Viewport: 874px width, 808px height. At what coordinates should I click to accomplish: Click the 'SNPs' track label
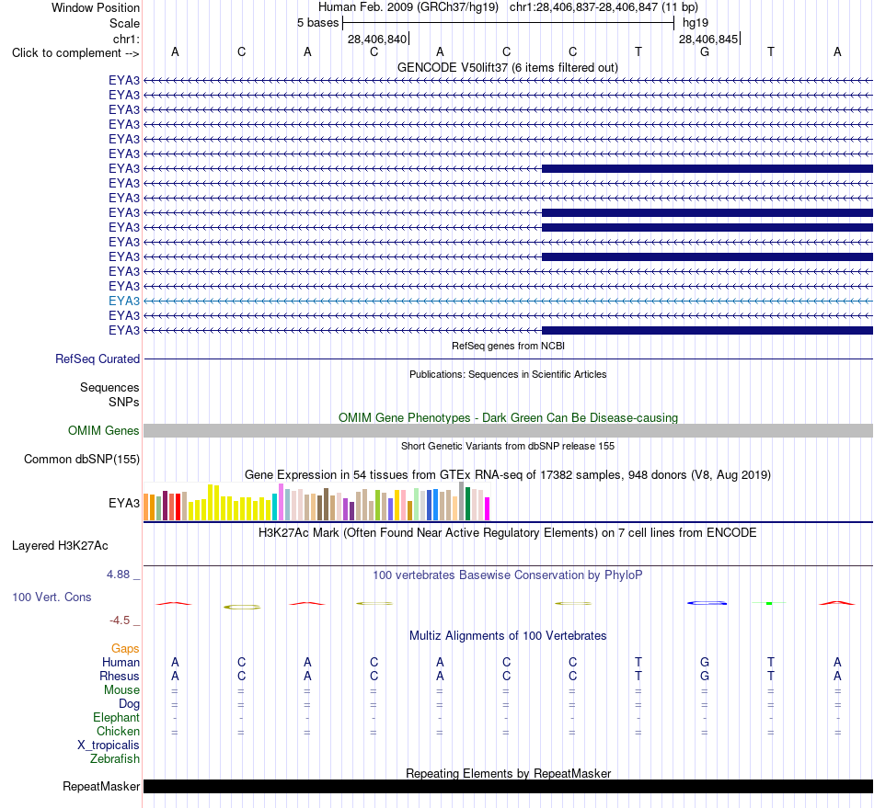124,402
